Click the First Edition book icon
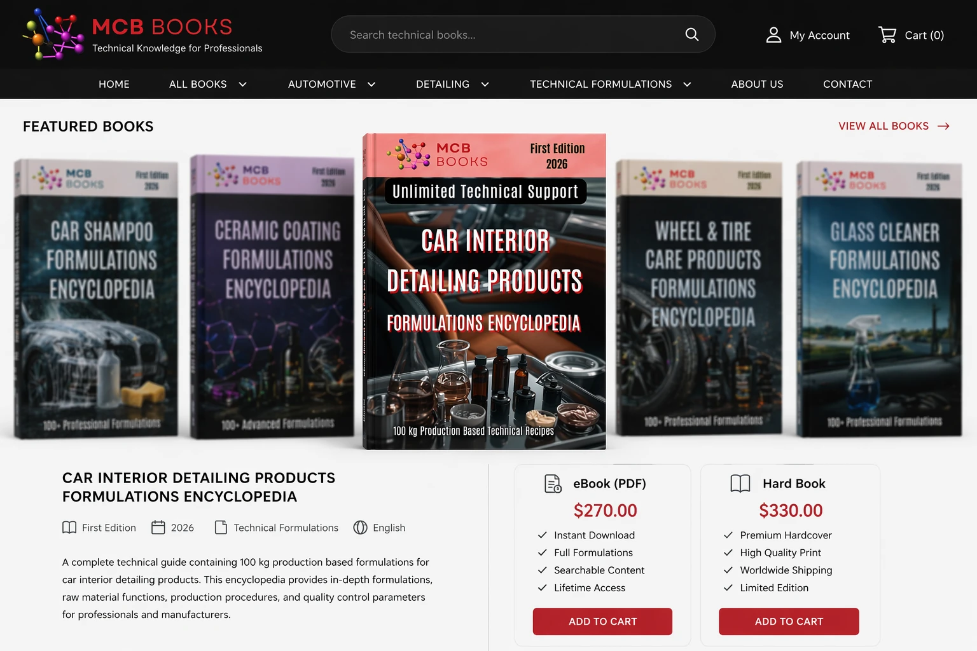The width and height of the screenshot is (977, 651). 69,528
